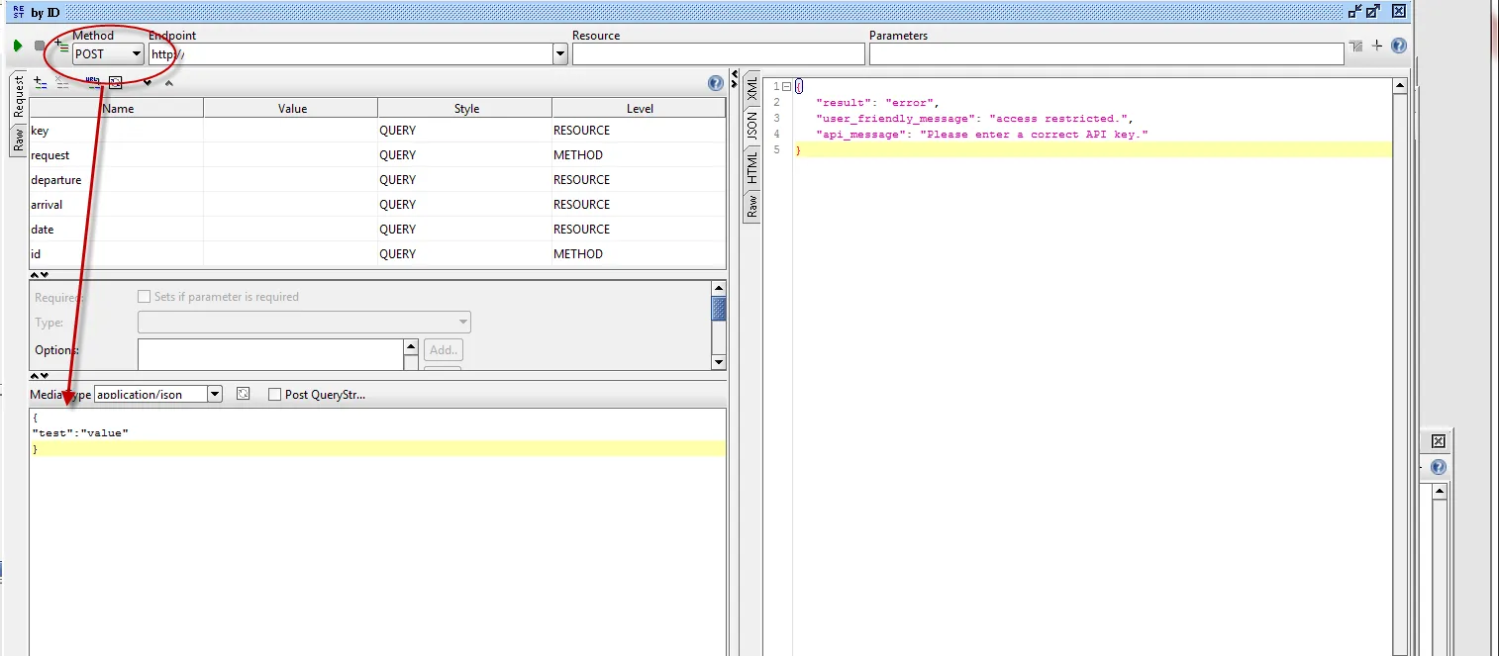Click the parameters editor icon next to Parameters field
The height and width of the screenshot is (656, 1499).
click(1355, 47)
